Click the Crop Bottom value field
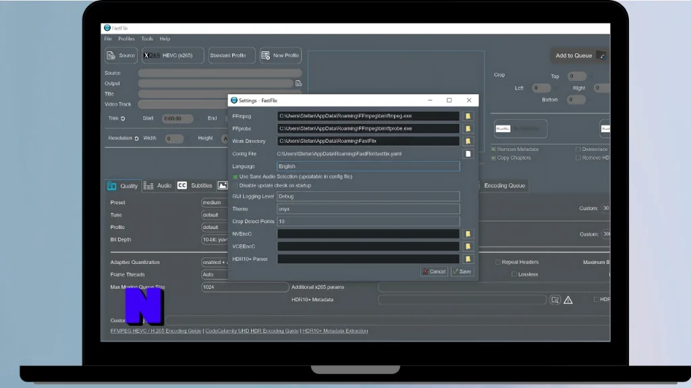Image resolution: width=691 pixels, height=388 pixels. tap(576, 100)
